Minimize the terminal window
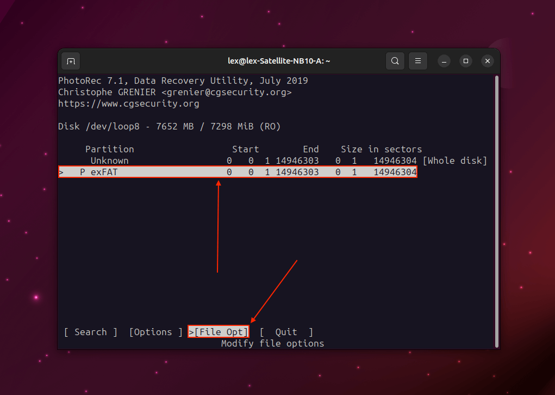 [444, 61]
